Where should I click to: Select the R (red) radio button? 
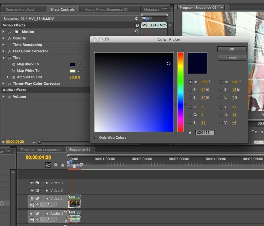click(191, 107)
